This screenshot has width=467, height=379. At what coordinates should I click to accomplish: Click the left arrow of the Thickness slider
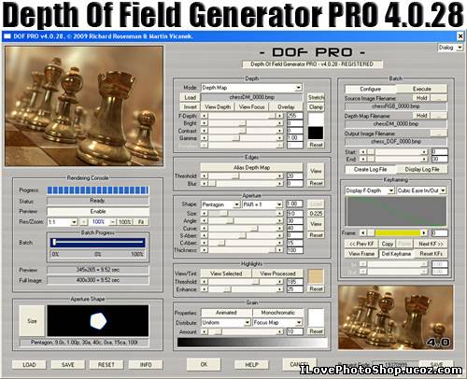click(205, 250)
